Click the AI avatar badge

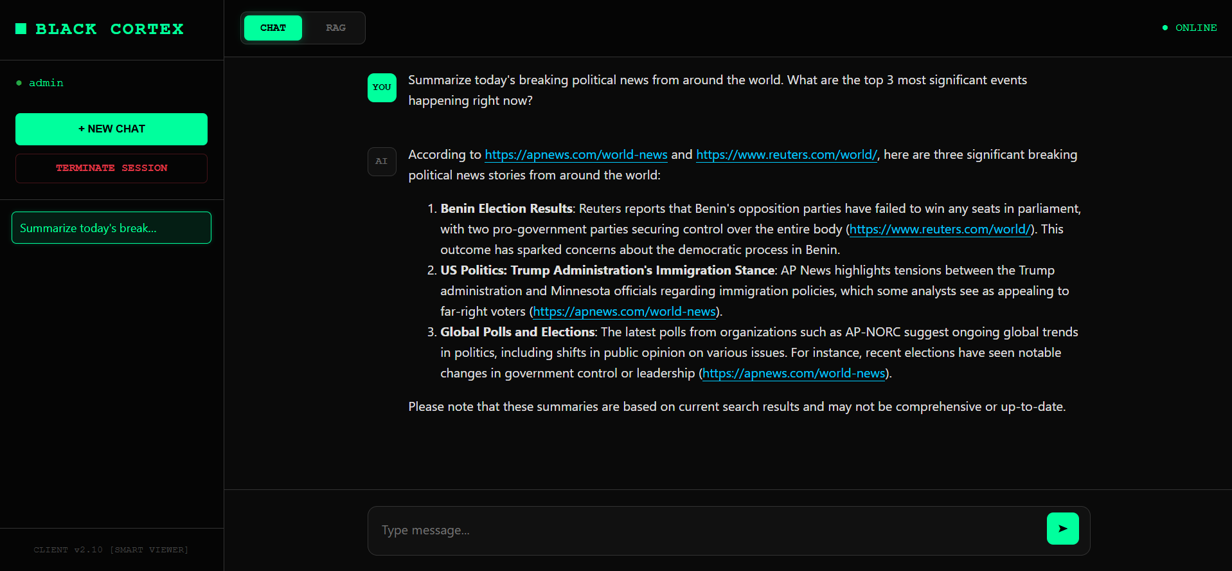[x=382, y=161]
